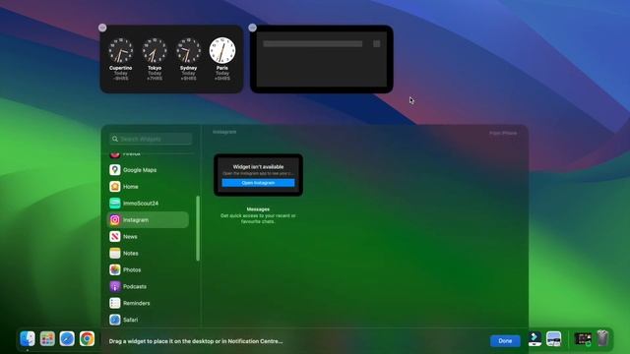Select ImmoScout24 label in widget list

141,204
